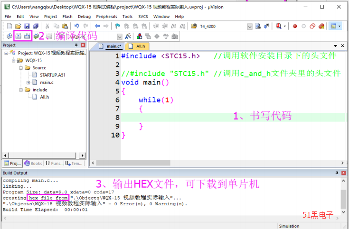The height and width of the screenshot is (229, 349).
Task: Switch to the Books panel tab
Action: click(x=33, y=164)
